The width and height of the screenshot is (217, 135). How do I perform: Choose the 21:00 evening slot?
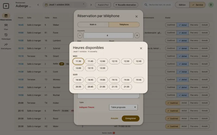coord(103,87)
